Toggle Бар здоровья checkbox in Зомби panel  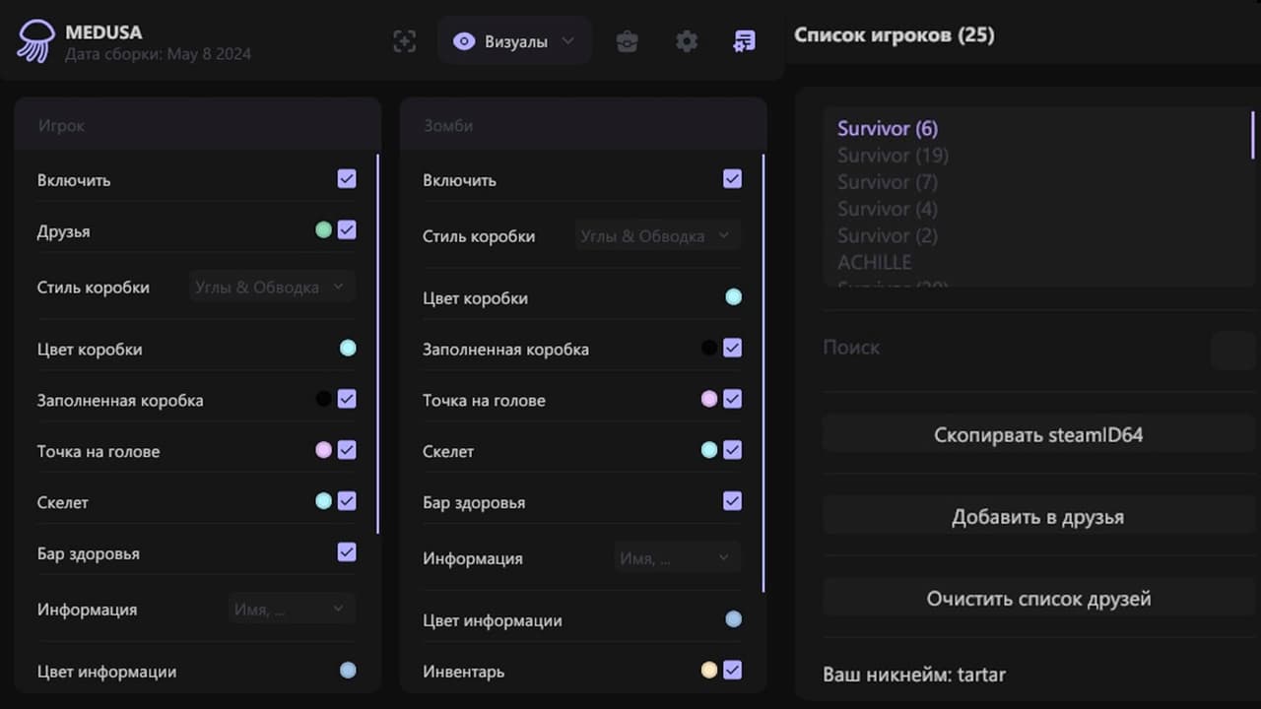pyautogui.click(x=732, y=500)
